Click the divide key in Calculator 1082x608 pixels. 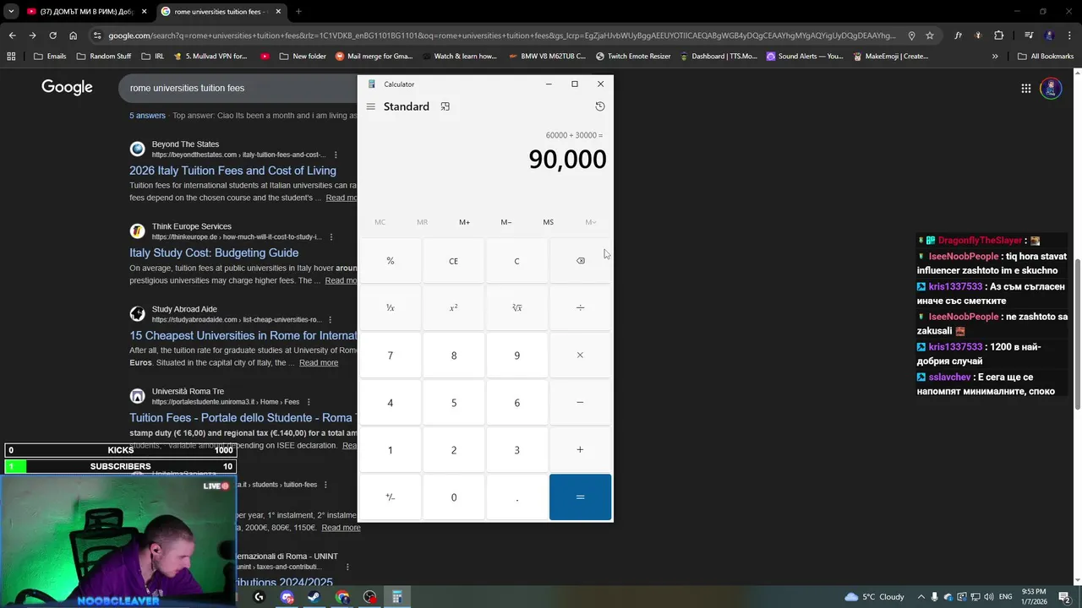tap(580, 308)
